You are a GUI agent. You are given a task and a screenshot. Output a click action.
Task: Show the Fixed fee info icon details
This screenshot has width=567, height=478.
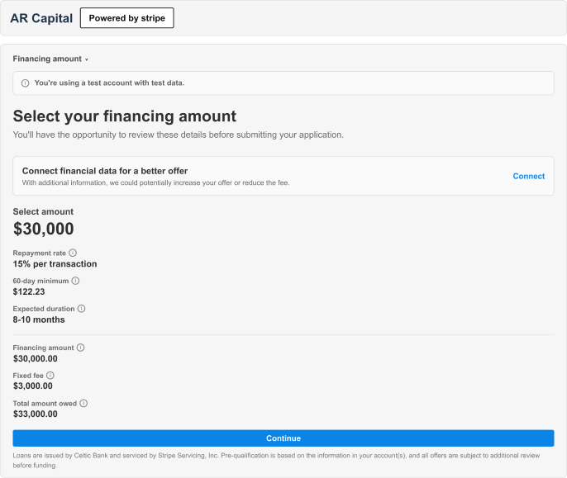[x=50, y=376]
